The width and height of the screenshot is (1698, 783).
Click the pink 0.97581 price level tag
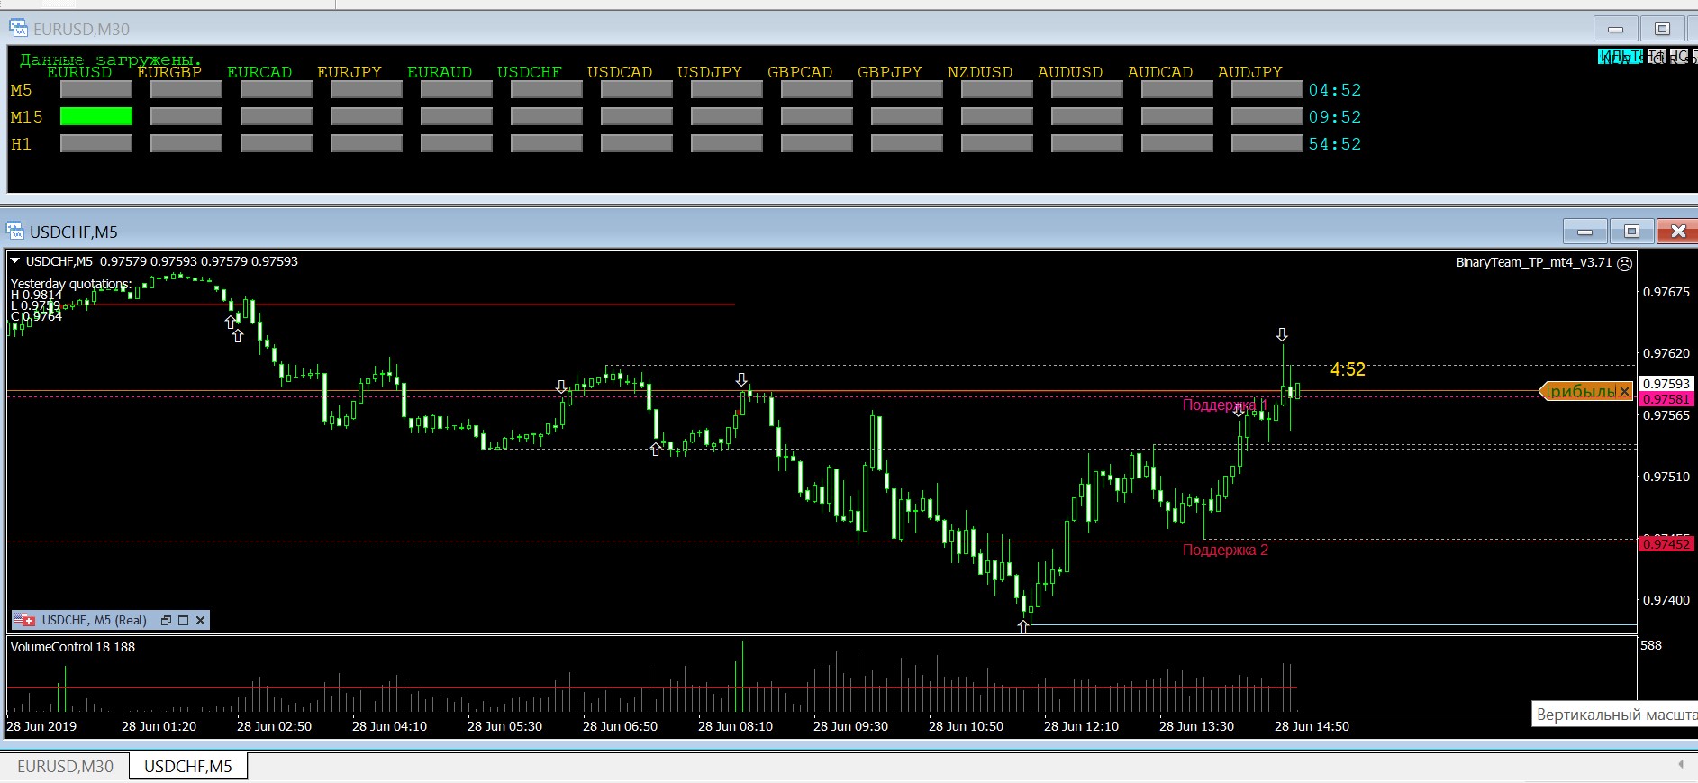tap(1666, 399)
